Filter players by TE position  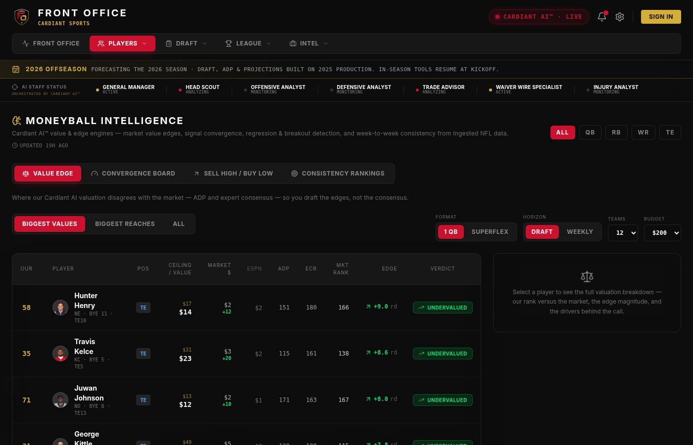pos(670,133)
